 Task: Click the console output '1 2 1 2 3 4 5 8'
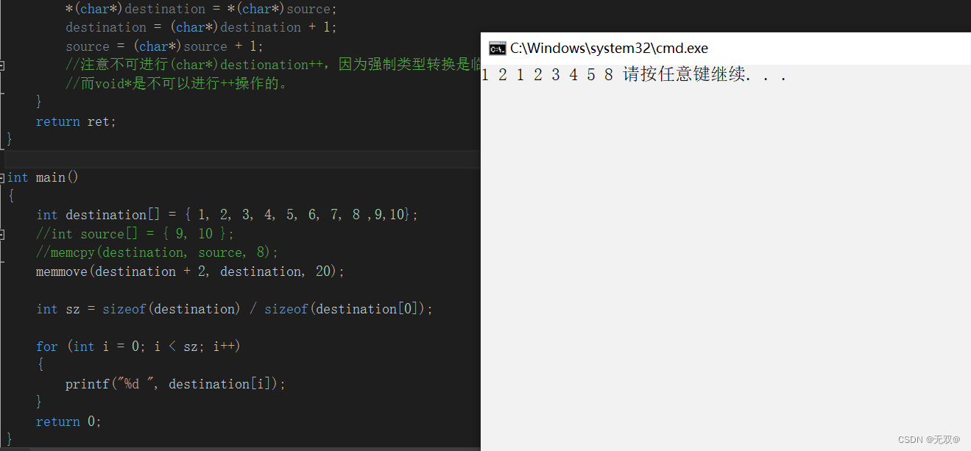click(547, 75)
